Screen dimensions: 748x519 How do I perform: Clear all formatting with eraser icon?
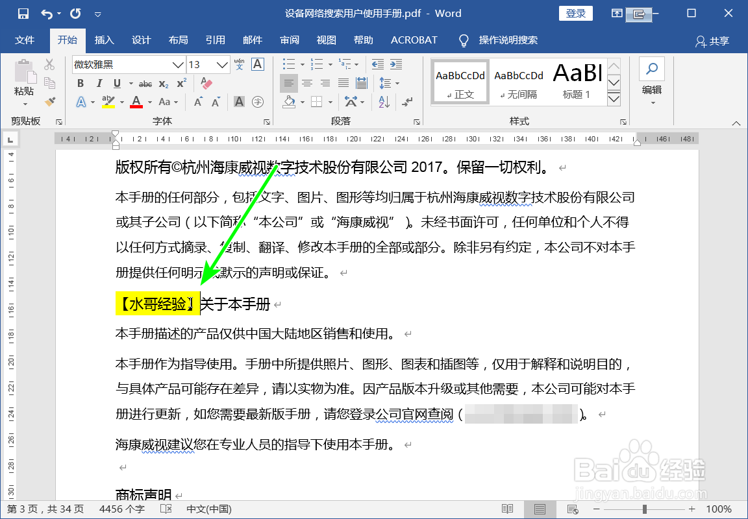(206, 83)
